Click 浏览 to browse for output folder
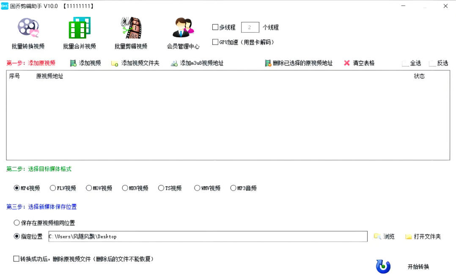Image resolution: width=456 pixels, height=275 pixels. 384,236
